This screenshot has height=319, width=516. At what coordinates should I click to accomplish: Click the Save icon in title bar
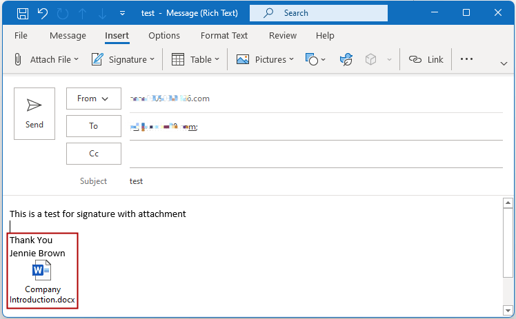(22, 13)
